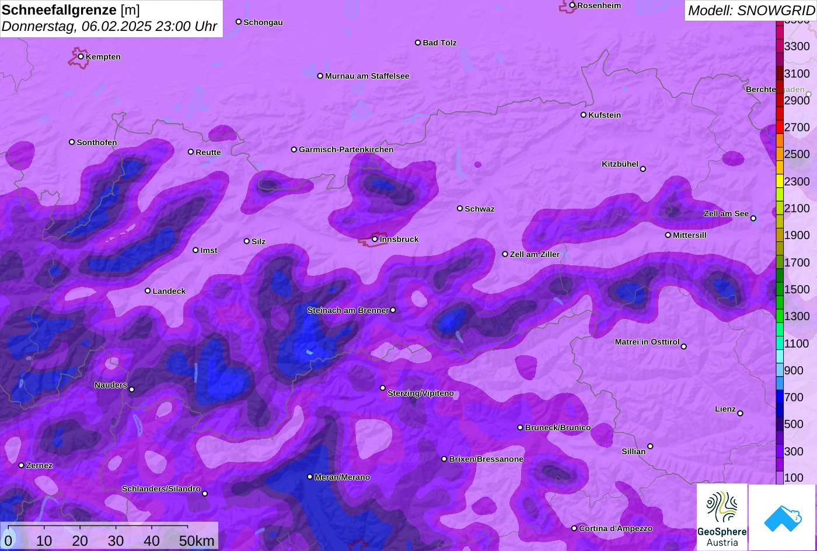Click the 50km scale bar
Viewport: 817px width, 551px height.
pyautogui.click(x=98, y=527)
